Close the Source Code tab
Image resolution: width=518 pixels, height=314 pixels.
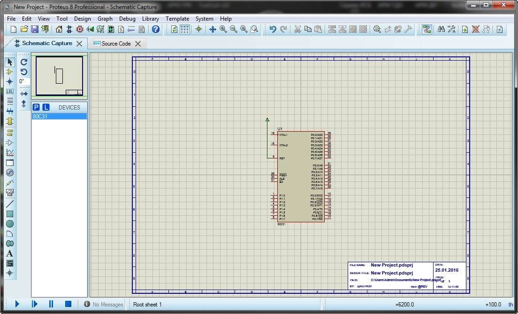(138, 44)
